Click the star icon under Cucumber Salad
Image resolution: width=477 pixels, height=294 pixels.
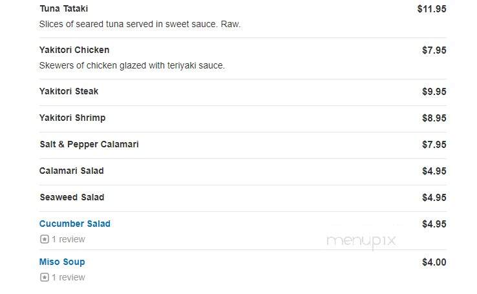click(x=45, y=239)
